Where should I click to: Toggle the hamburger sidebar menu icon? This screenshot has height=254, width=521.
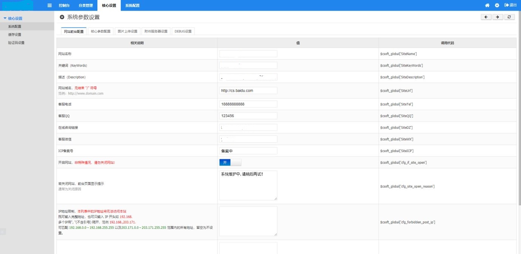tap(49, 5)
